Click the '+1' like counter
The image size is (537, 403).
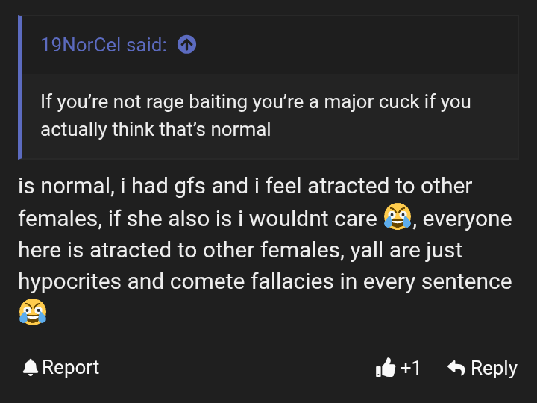click(410, 368)
